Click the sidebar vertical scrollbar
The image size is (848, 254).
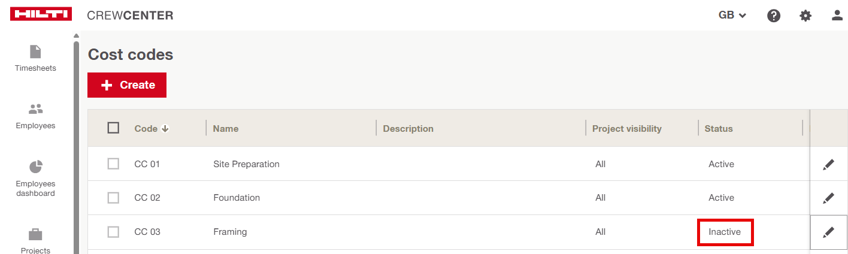coord(76,144)
